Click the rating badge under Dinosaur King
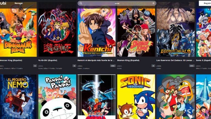This screenshot has height=119, width=211. click(x=35, y=66)
